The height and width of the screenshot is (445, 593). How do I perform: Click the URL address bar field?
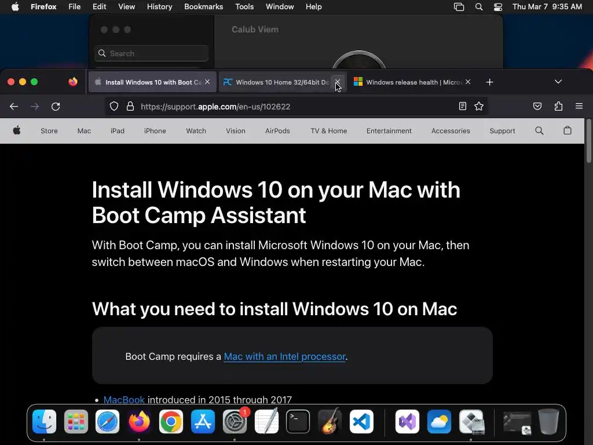[296, 107]
